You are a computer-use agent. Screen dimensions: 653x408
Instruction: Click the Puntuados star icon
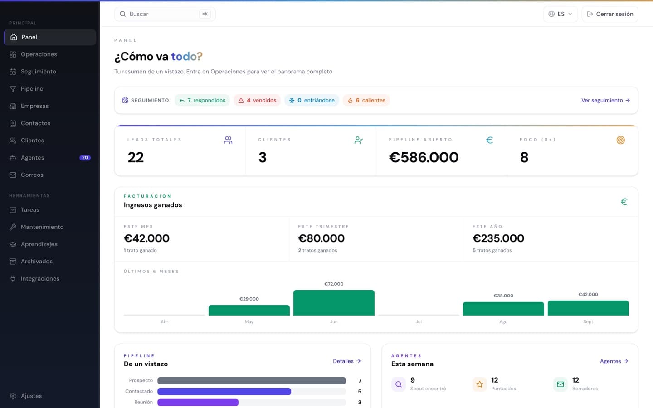479,384
